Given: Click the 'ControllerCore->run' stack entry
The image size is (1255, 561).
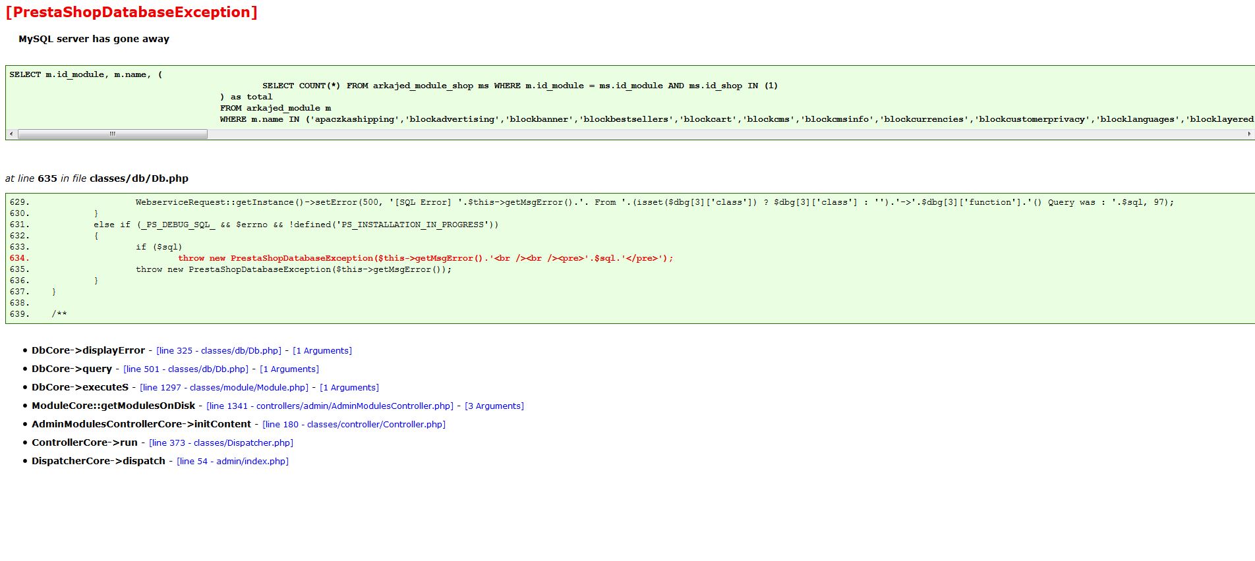Looking at the screenshot, I should point(85,443).
